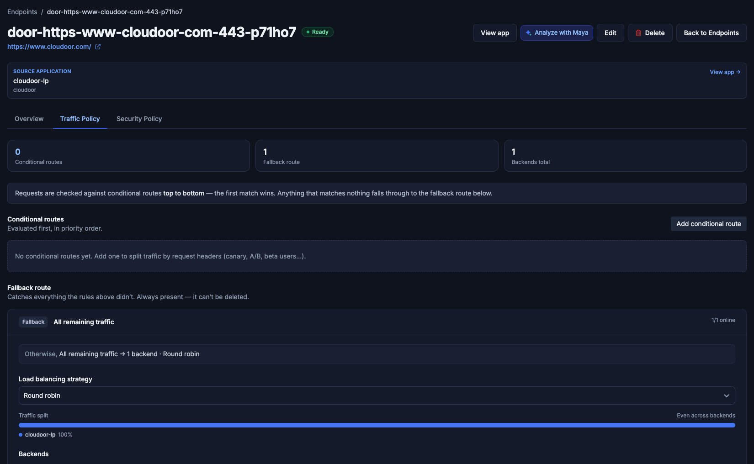
Task: Click the 'All remaining traffic' heading
Action: (84, 322)
